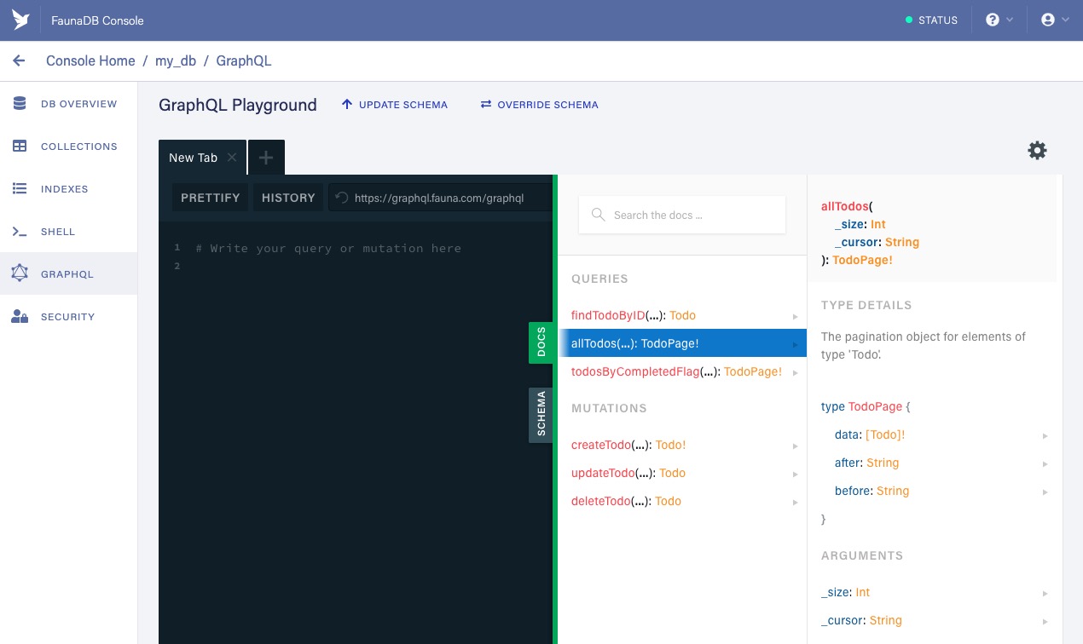
Task: Prettify the query
Action: click(x=211, y=198)
